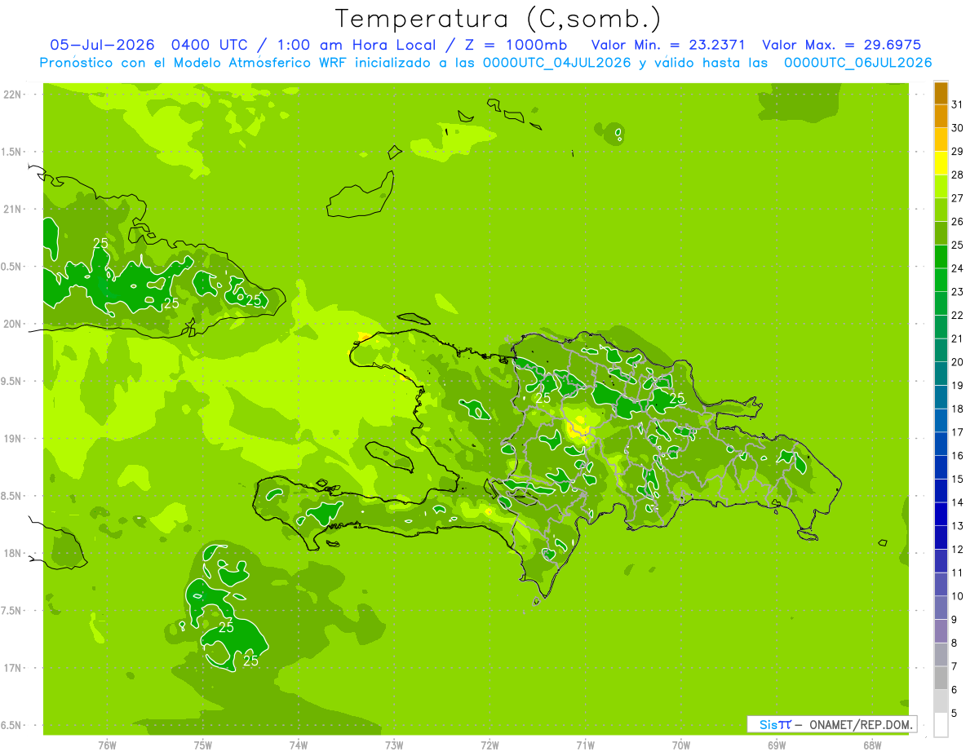Pick the green swatch between 24 and 25

pyautogui.click(x=941, y=257)
